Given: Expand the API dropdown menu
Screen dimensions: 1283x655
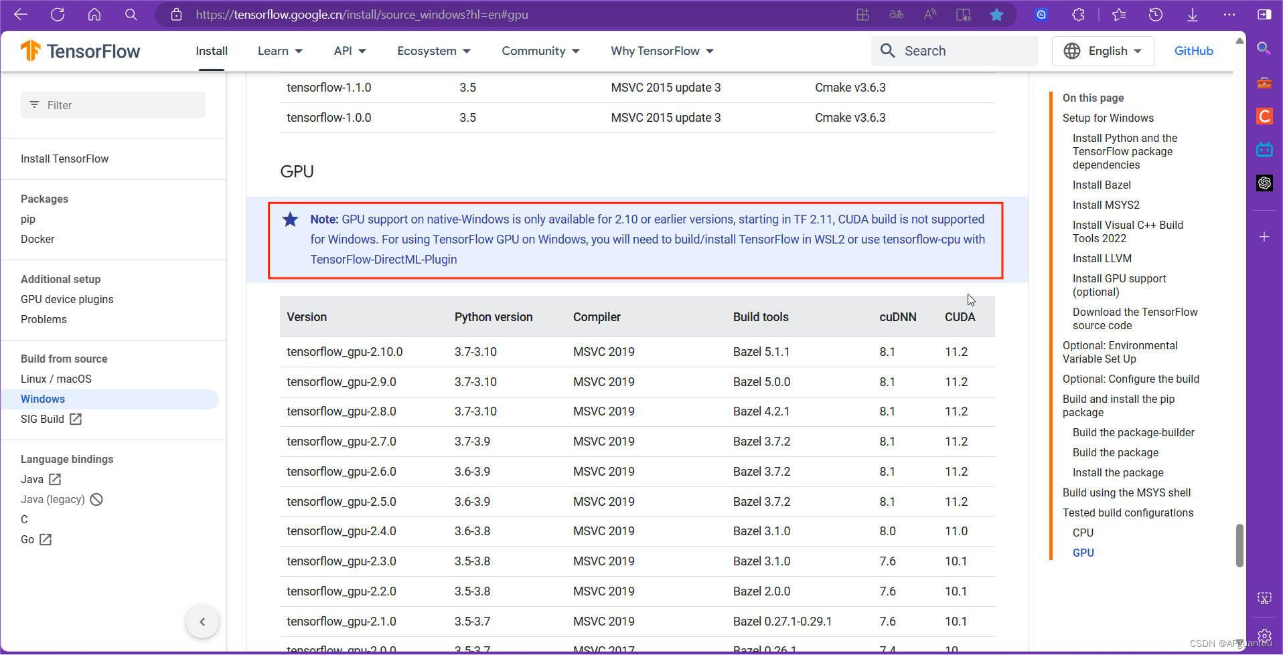Looking at the screenshot, I should pos(350,51).
